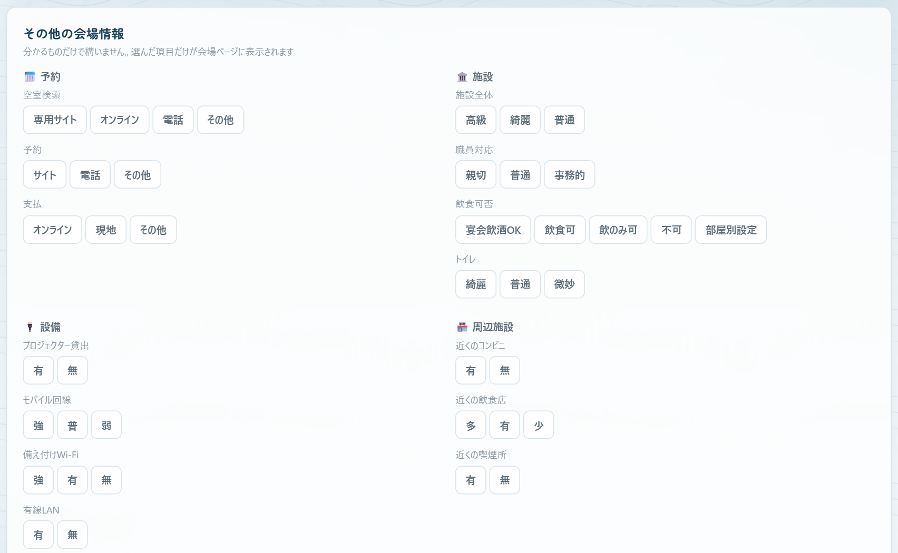This screenshot has width=898, height=553.
Task: Select 有 for 有線LAN
Action: [38, 535]
